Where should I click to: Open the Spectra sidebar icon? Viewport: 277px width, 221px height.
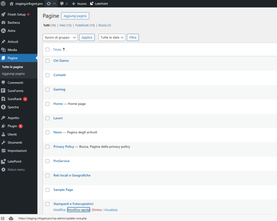[x=4, y=107]
